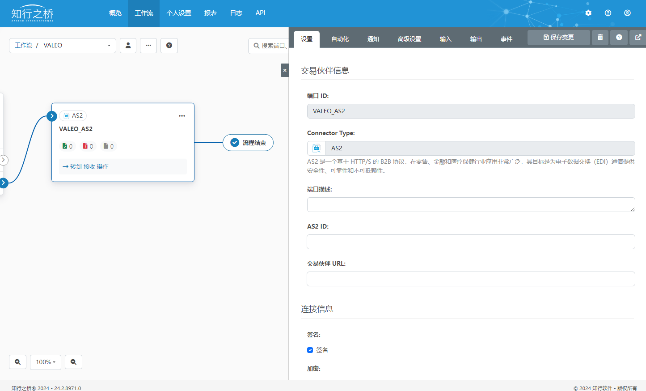Viewport: 646px width, 391px height.
Task: Open the VALEO_AS2 connector ellipsis menu
Action: tap(182, 116)
